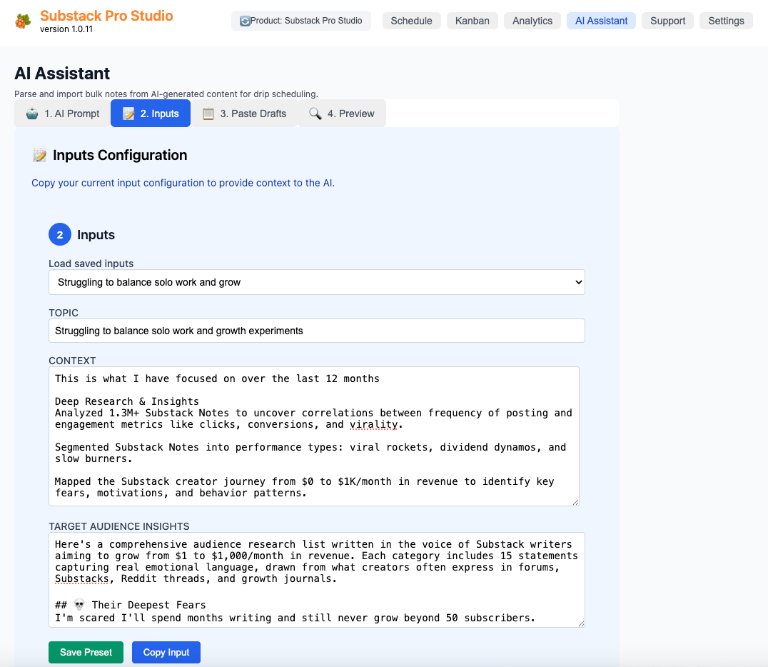Click the skull emoji before Their Deepest Fears
This screenshot has width=768, height=667.
[79, 604]
